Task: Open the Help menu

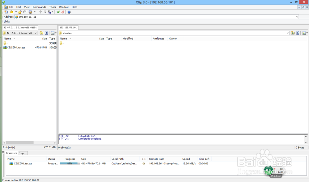Action: [74, 7]
